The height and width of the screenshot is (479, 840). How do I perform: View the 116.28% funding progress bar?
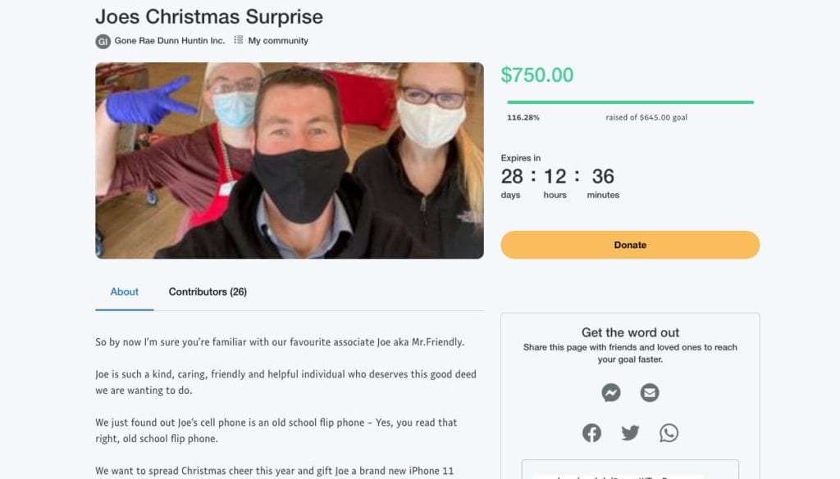point(629,102)
